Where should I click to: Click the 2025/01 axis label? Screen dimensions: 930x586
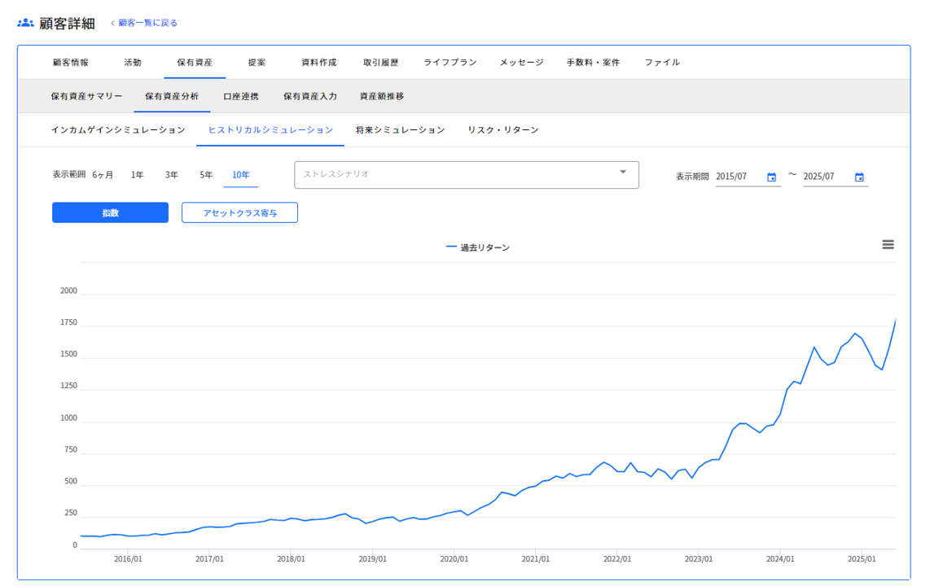(862, 559)
